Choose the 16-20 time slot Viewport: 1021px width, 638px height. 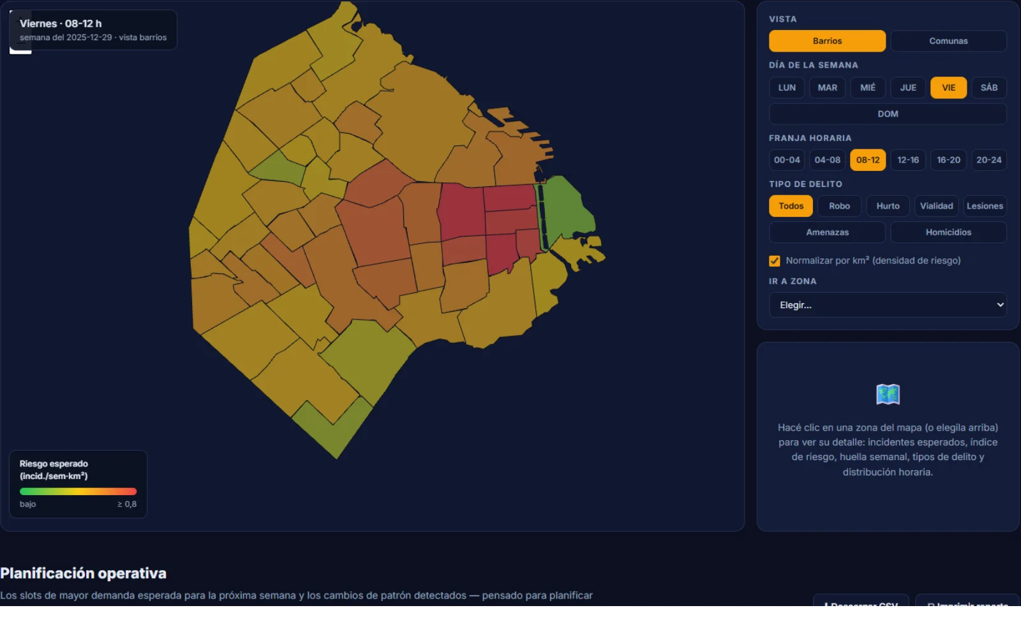click(948, 160)
